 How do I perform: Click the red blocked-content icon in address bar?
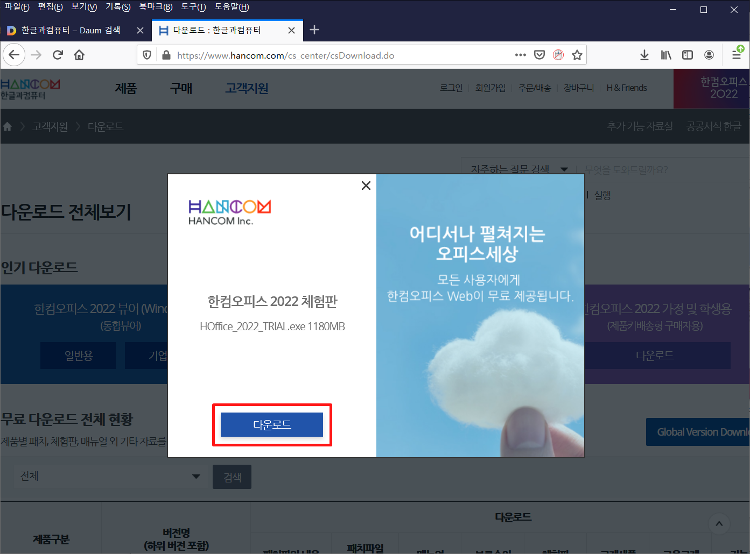point(558,55)
